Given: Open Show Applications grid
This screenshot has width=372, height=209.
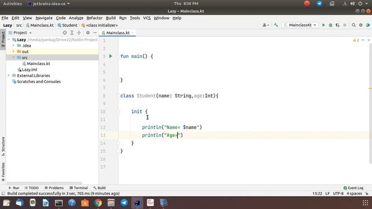Looking at the screenshot, I should (x=366, y=203).
